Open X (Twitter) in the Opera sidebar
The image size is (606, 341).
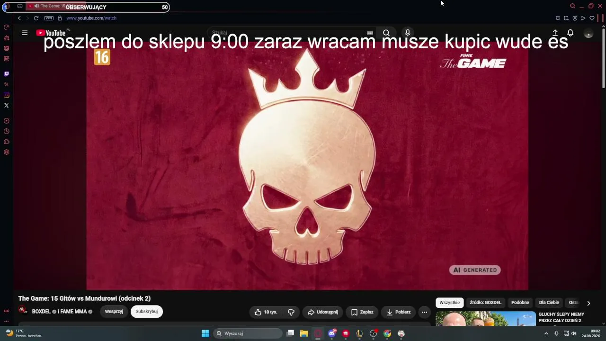tap(7, 106)
